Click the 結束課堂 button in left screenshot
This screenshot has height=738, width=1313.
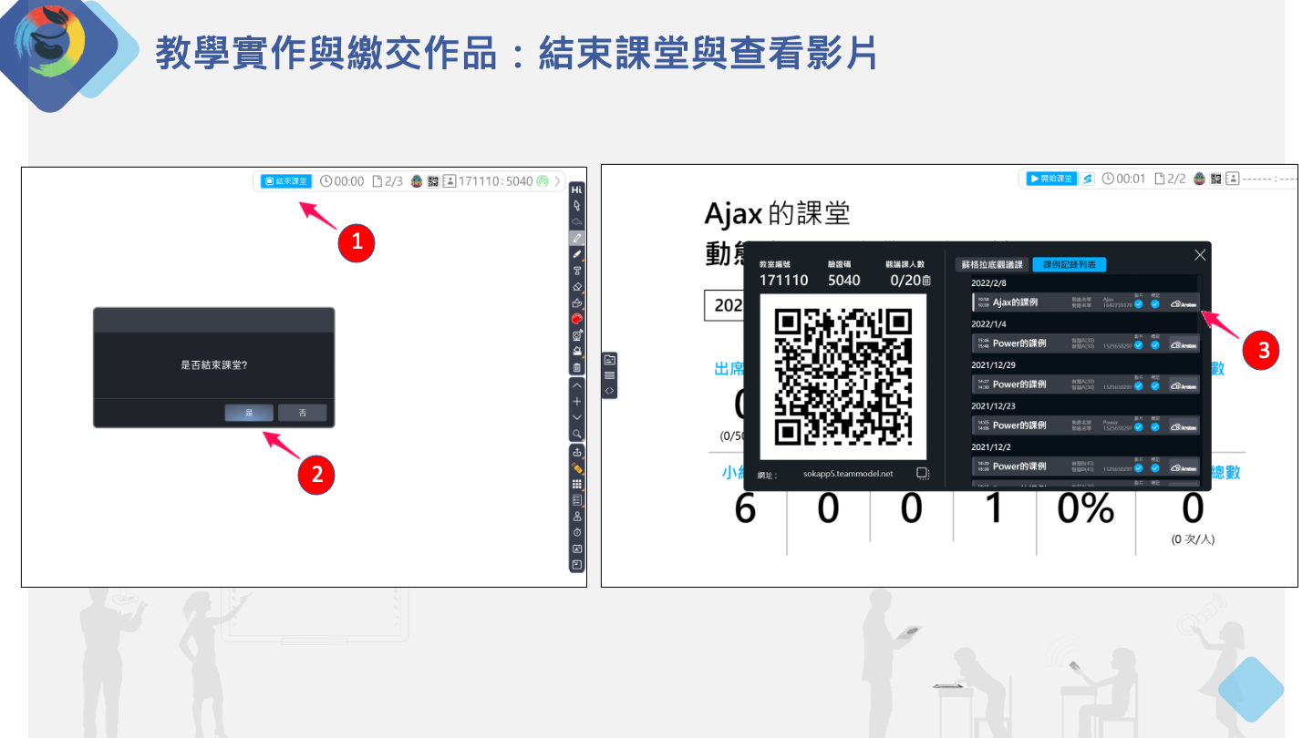tap(285, 181)
